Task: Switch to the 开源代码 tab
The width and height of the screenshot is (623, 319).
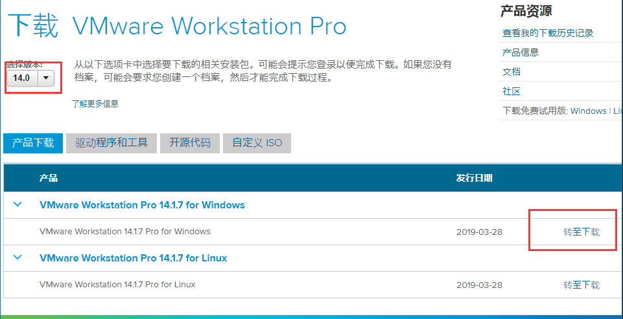Action: [189, 143]
